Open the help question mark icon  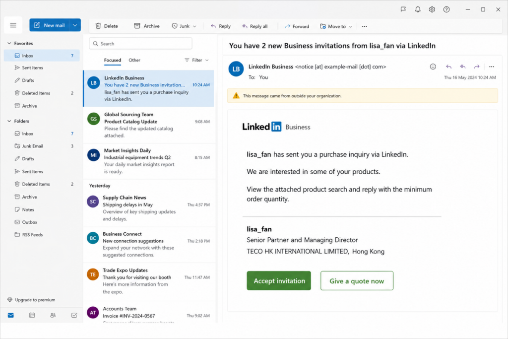click(x=446, y=9)
